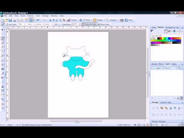Select the Layer 1 row in the Layers tab

(167, 68)
